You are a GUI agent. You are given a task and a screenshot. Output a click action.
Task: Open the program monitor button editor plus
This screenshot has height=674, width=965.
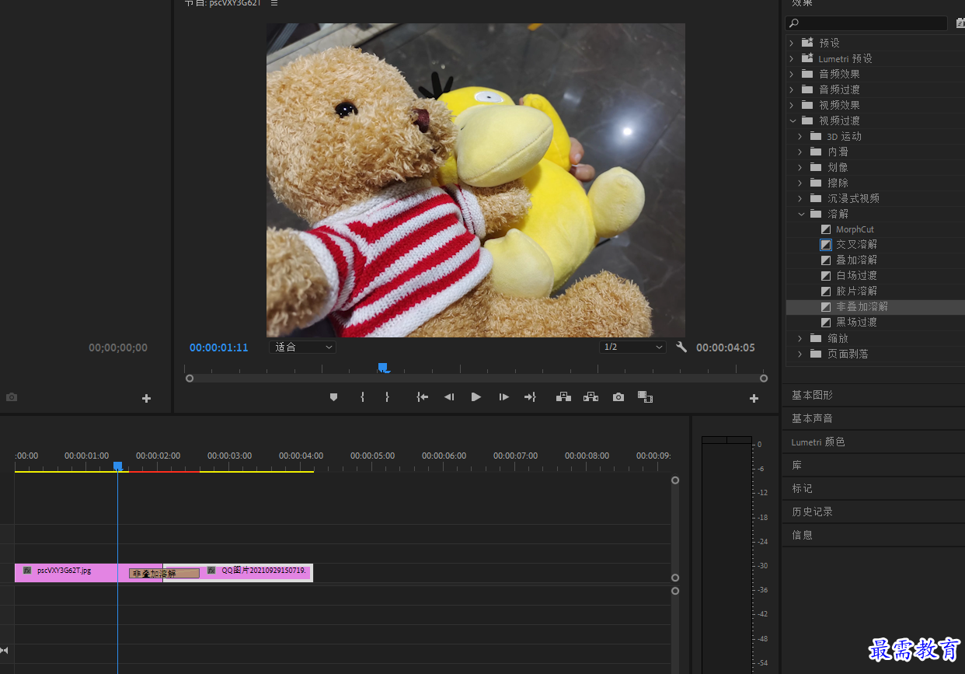(x=754, y=399)
